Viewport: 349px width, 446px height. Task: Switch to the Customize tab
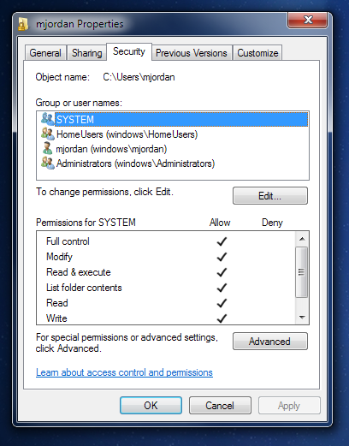click(x=257, y=53)
